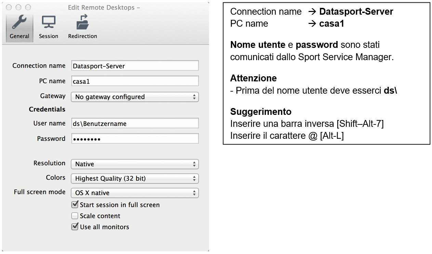
Task: Enable the Scale content checkbox
Action: pyautogui.click(x=75, y=216)
